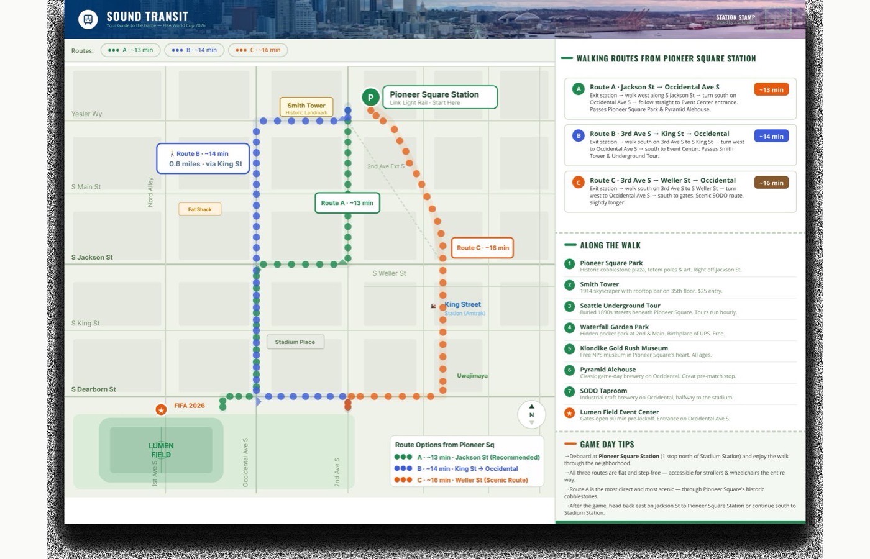
Task: Click the Smith Tower Historic Landmark label
Action: [x=306, y=107]
